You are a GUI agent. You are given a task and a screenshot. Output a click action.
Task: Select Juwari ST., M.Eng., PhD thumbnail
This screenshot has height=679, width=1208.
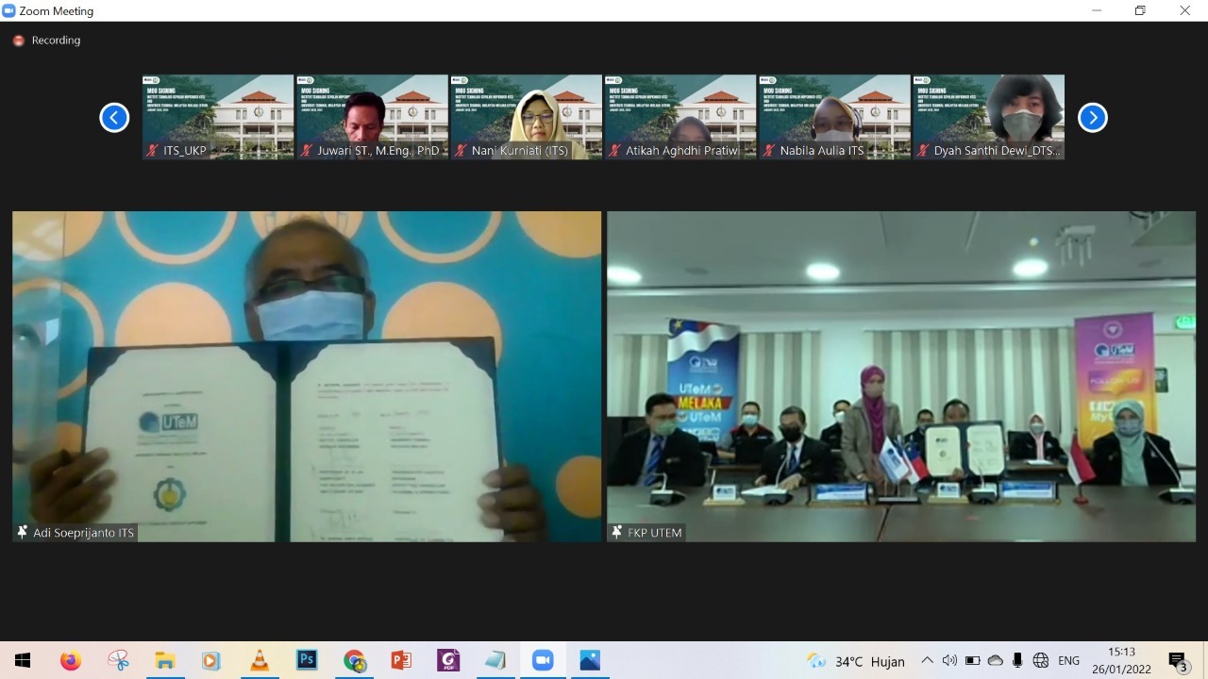pos(372,117)
